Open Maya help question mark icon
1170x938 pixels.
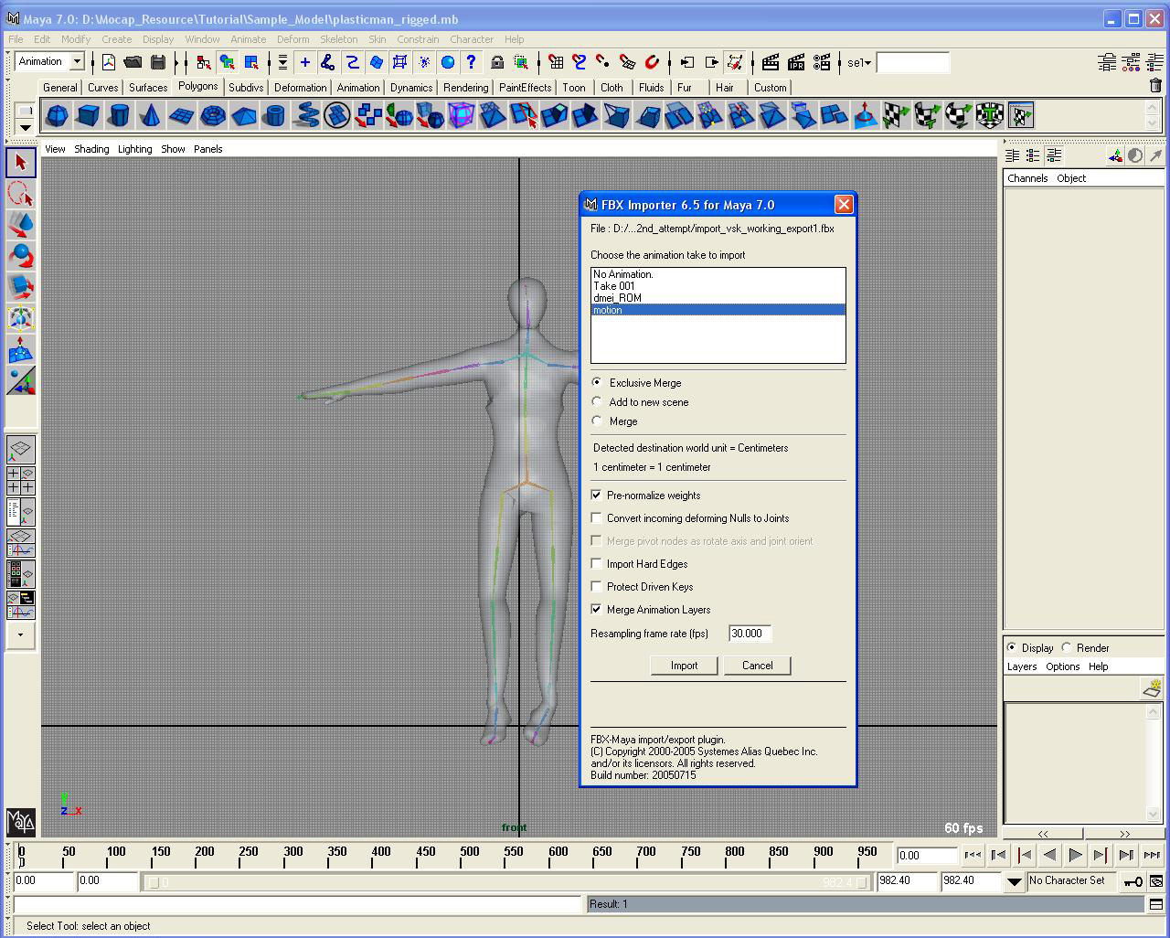coord(471,62)
